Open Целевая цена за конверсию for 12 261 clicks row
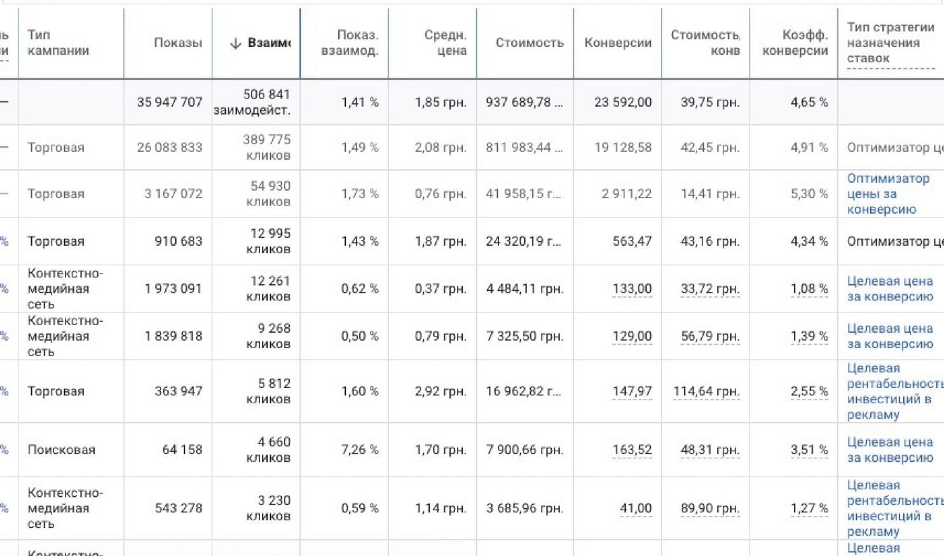Image resolution: width=944 pixels, height=556 pixels. 890,289
